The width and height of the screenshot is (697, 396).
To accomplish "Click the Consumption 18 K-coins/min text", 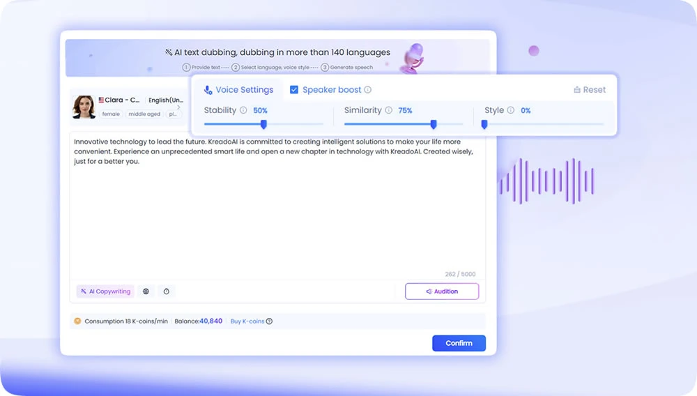I will point(126,321).
